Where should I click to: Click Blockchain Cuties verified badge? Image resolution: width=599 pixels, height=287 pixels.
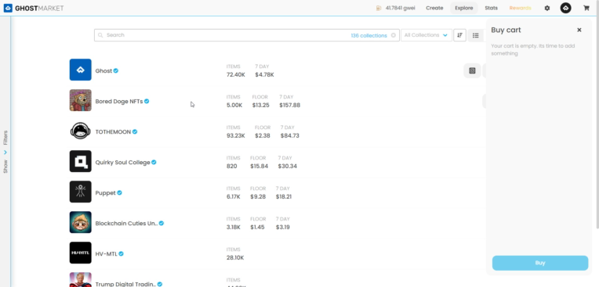[162, 223]
